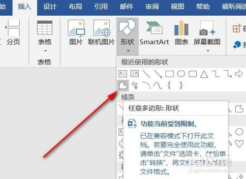This screenshot has width=246, height=179.
Task: Choose the arrow line shape
Action: (158, 74)
